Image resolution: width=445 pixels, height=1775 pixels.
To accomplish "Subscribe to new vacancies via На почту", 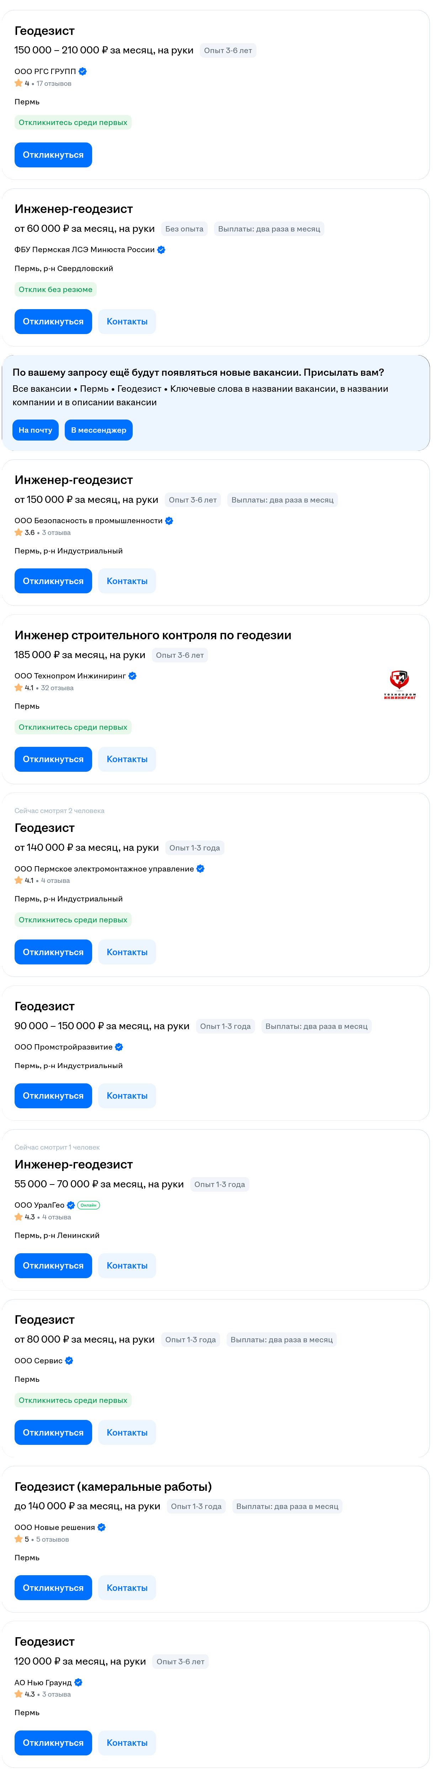I will tap(35, 430).
